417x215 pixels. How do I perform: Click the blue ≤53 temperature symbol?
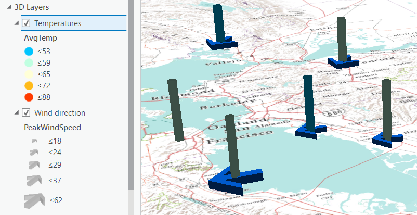pyautogui.click(x=29, y=52)
